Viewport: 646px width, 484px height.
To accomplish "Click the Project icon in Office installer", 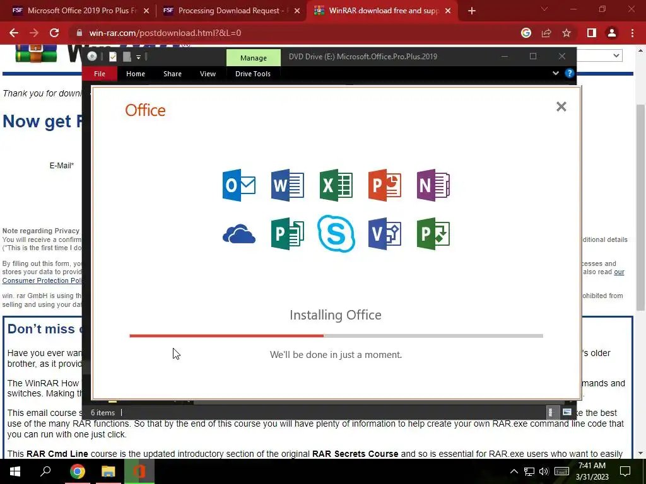I will click(x=433, y=234).
